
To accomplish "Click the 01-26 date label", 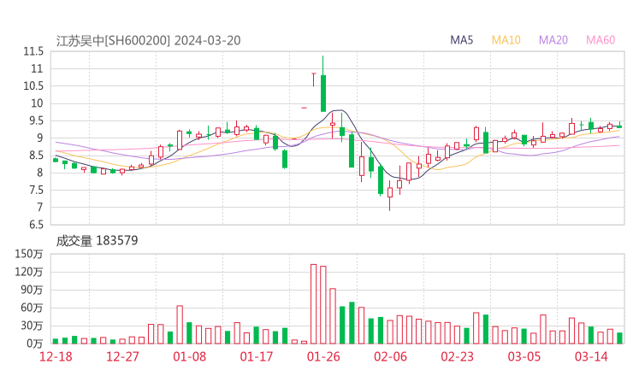I will point(323,356).
